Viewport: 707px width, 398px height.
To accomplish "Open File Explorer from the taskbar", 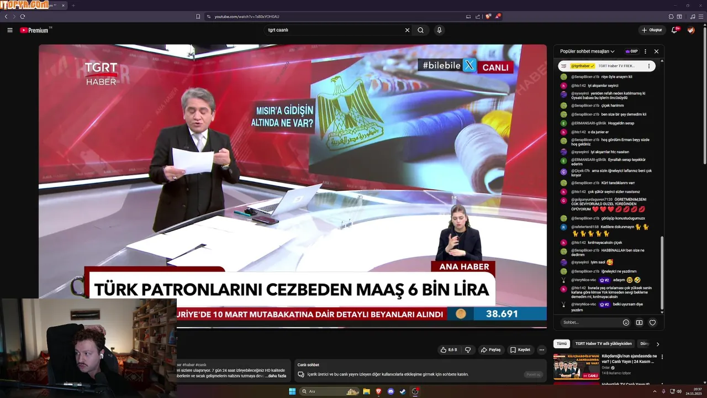I will coord(366,391).
